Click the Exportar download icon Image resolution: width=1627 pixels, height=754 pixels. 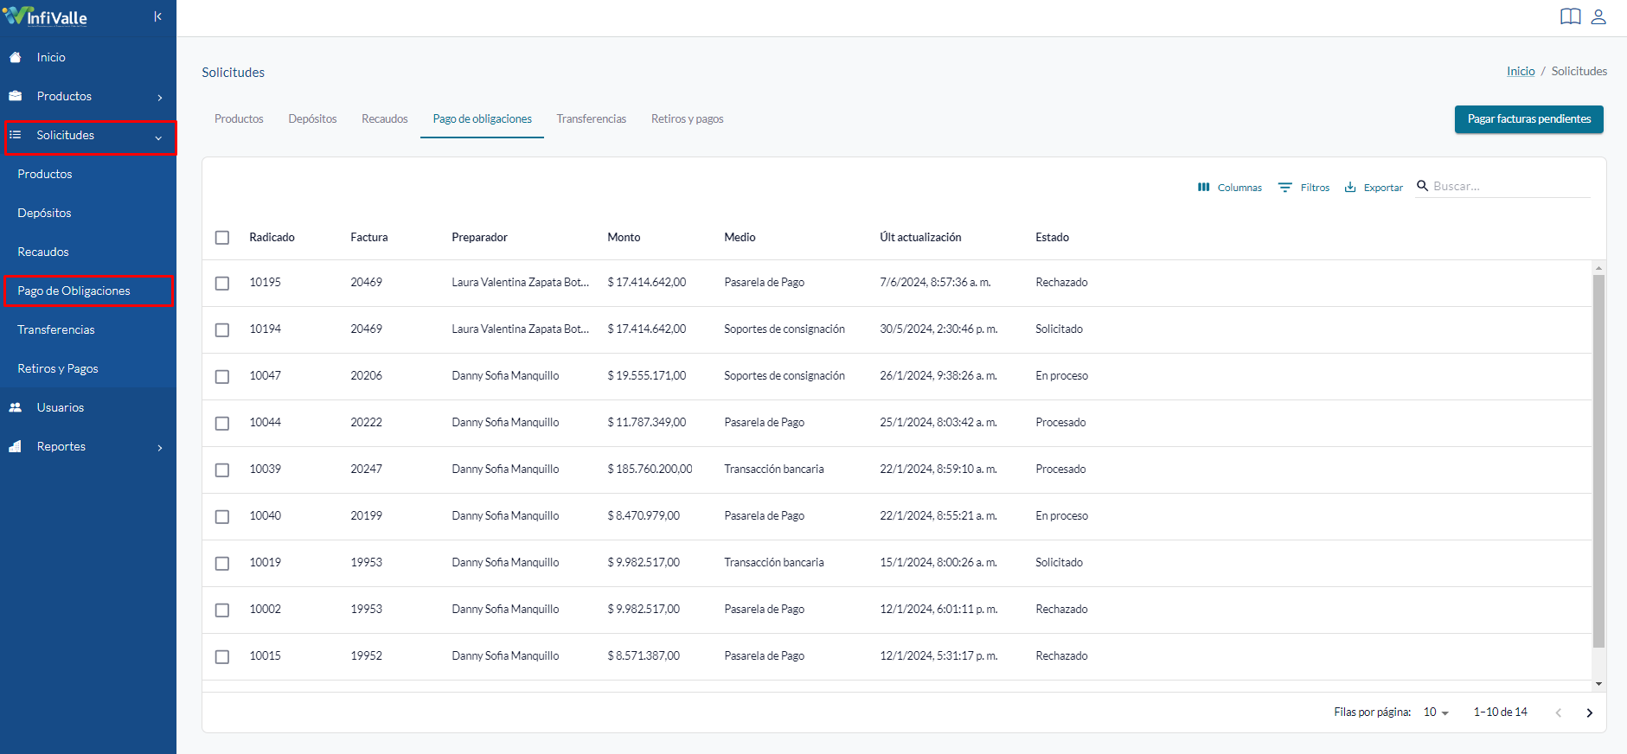[x=1350, y=187]
